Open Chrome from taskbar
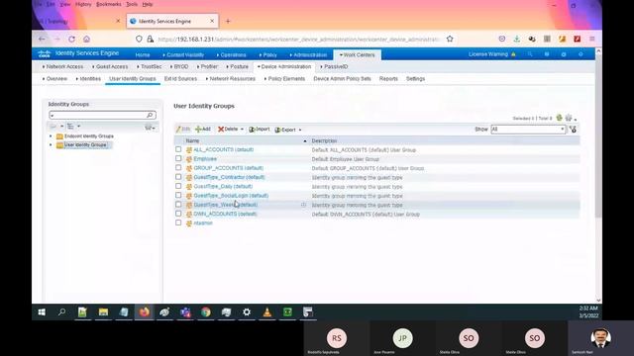Image resolution: width=634 pixels, height=356 pixels. click(206, 312)
